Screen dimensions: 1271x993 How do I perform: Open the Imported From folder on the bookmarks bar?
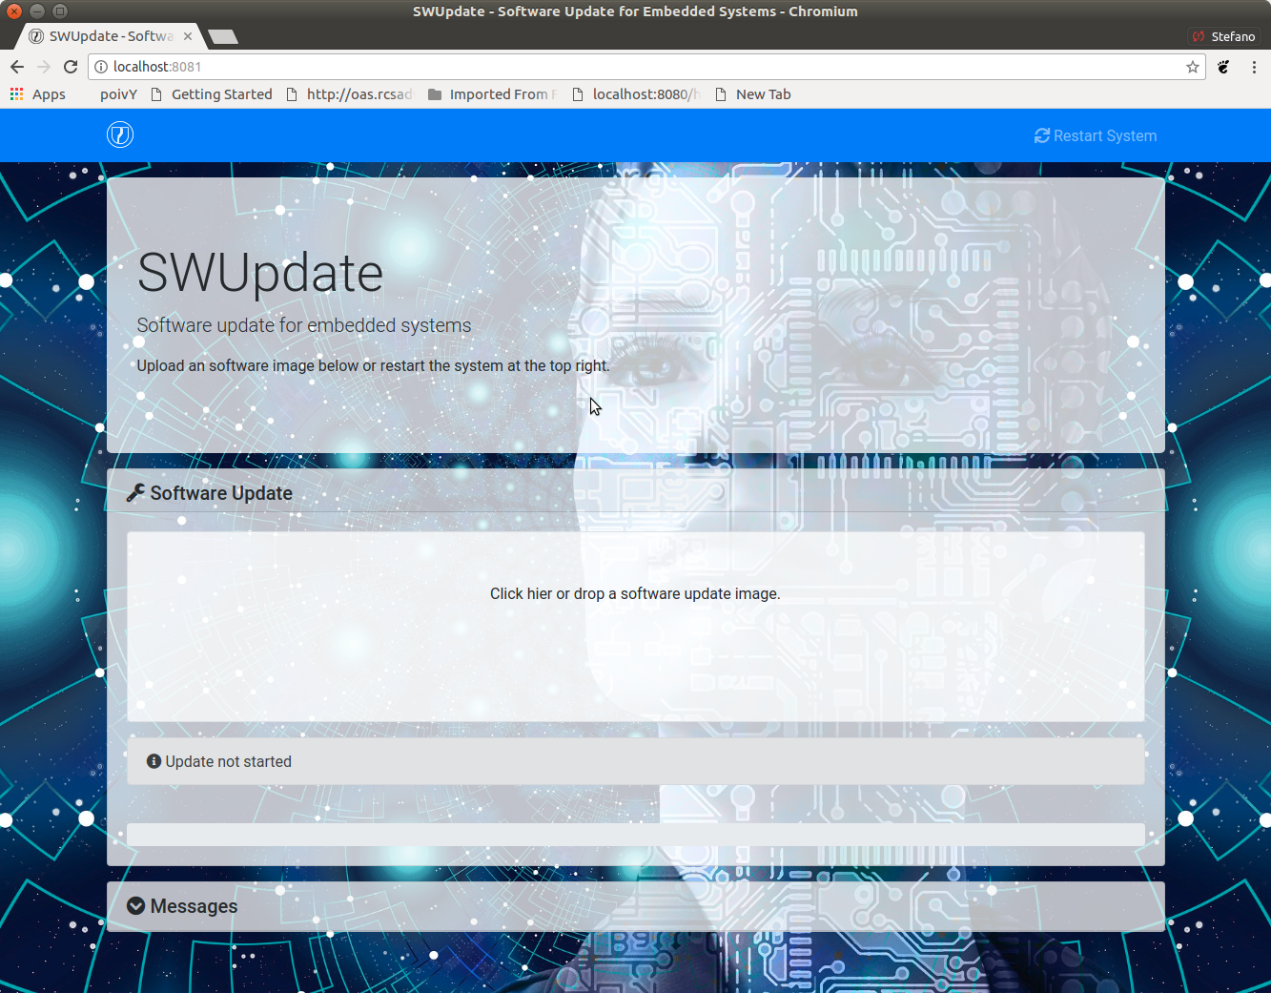pyautogui.click(x=491, y=93)
